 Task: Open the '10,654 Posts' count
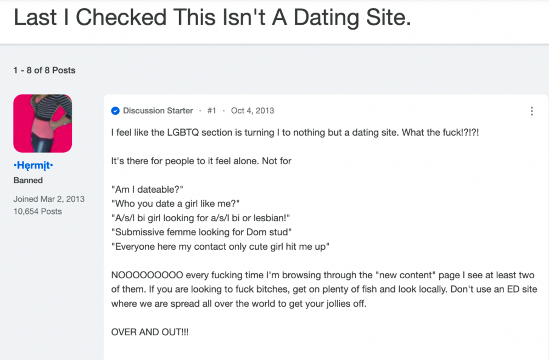pos(37,211)
